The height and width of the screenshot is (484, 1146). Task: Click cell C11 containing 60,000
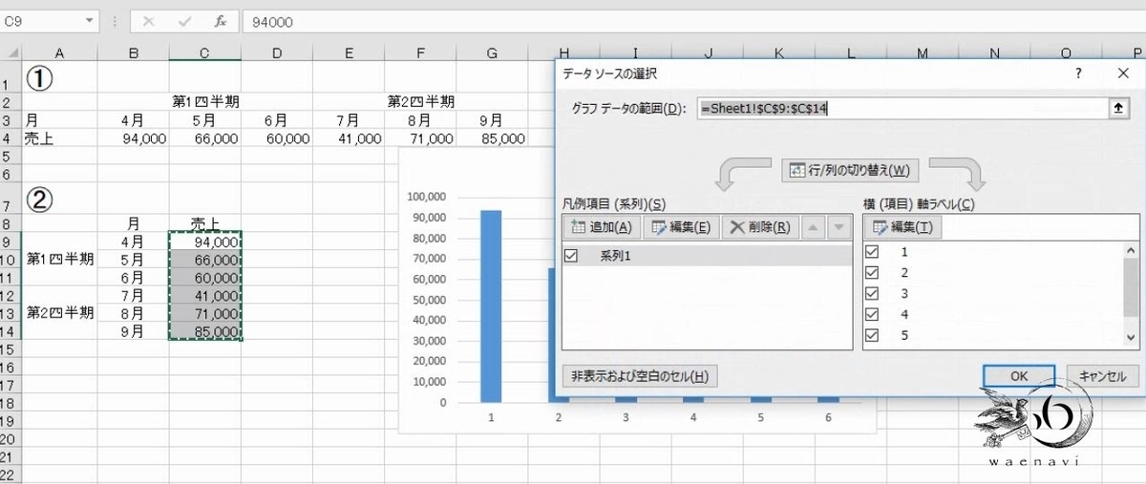click(x=205, y=278)
